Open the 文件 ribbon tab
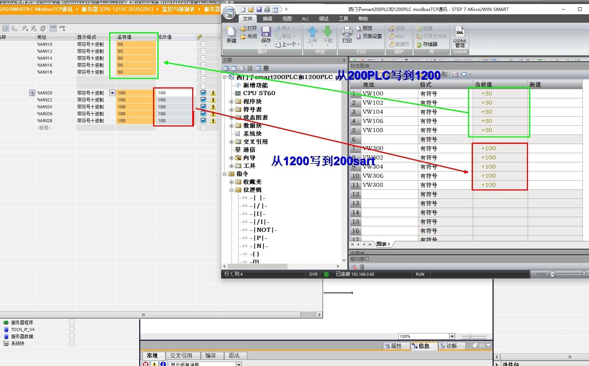The width and height of the screenshot is (589, 366). point(247,19)
